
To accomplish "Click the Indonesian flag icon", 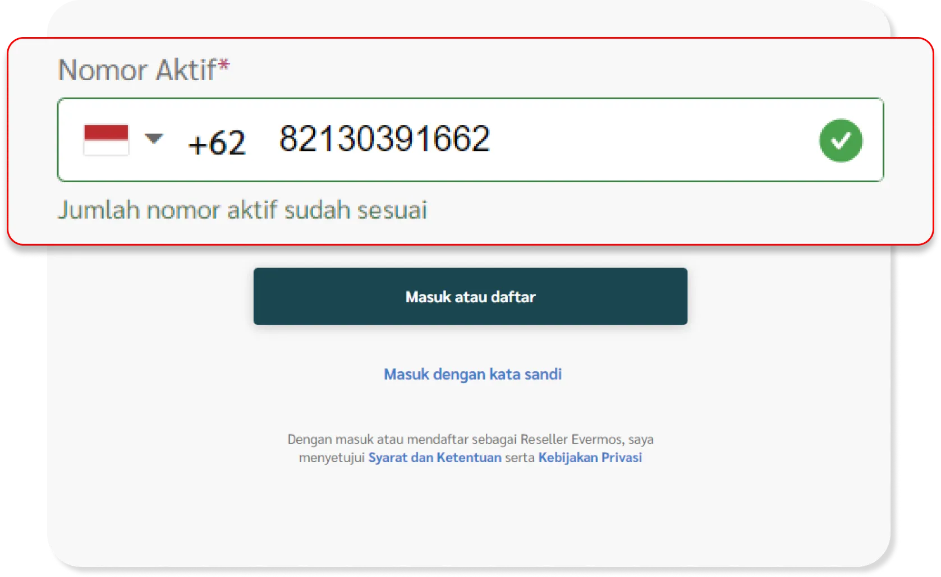I will click(106, 140).
